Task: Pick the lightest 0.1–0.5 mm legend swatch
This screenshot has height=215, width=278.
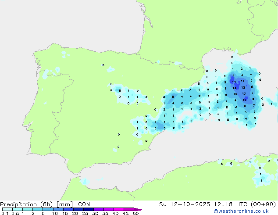Action: [x=7, y=209]
